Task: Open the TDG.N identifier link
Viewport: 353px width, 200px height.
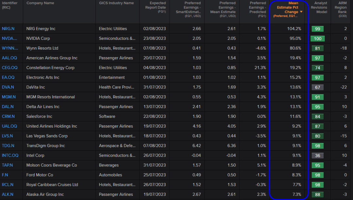Action: [8, 146]
